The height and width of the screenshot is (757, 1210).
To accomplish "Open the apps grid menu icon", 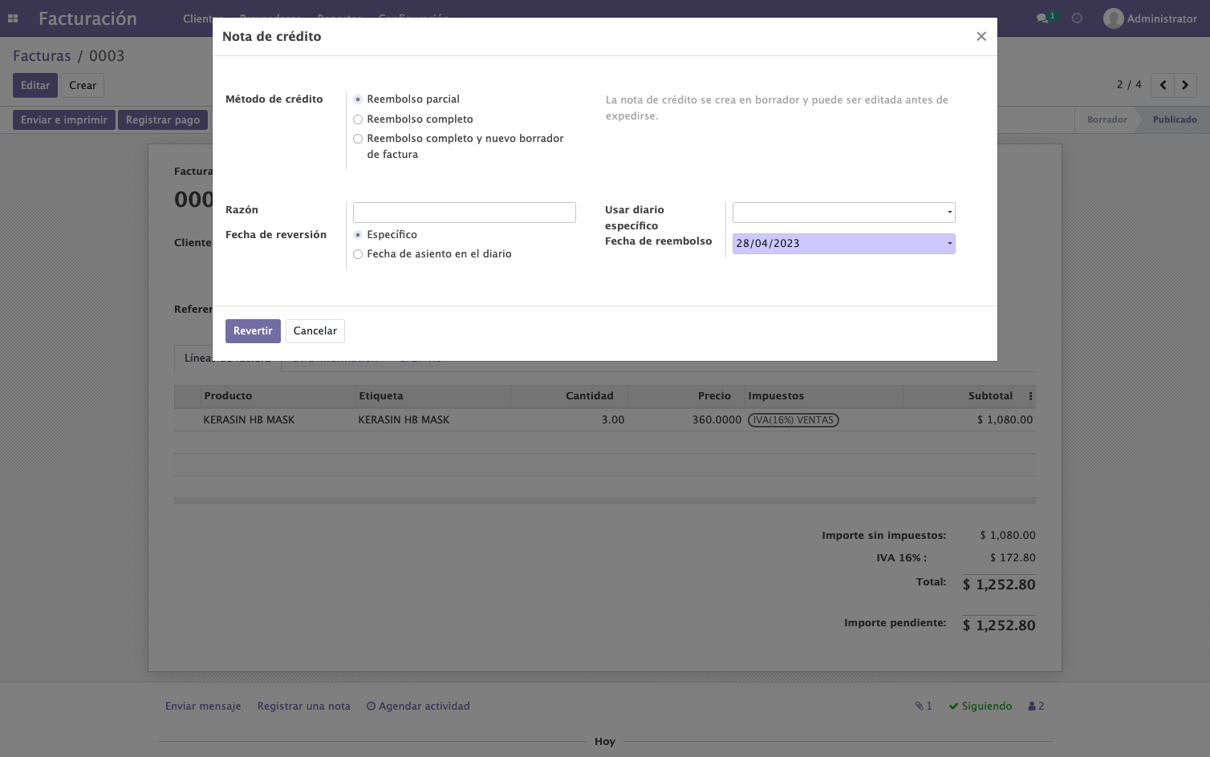I will click(x=13, y=18).
